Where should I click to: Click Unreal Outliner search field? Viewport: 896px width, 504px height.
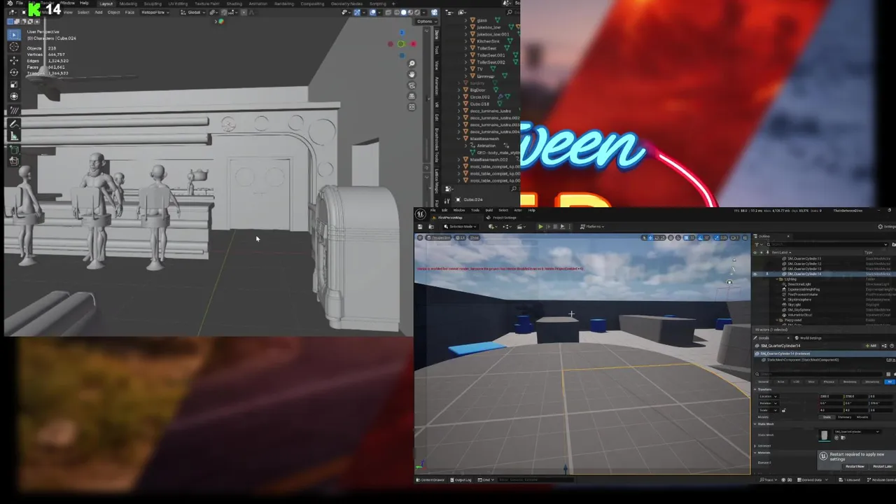tap(826, 244)
